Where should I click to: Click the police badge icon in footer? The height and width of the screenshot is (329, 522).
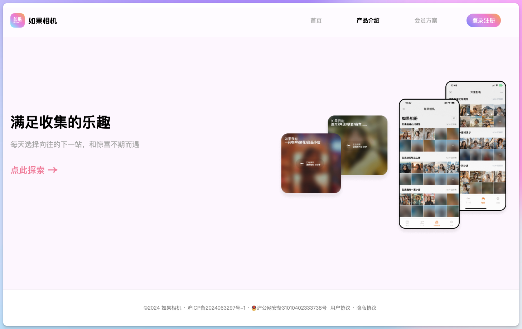(254, 308)
